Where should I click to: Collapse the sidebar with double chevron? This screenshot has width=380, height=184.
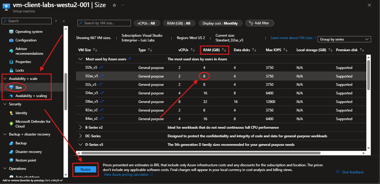64,21
